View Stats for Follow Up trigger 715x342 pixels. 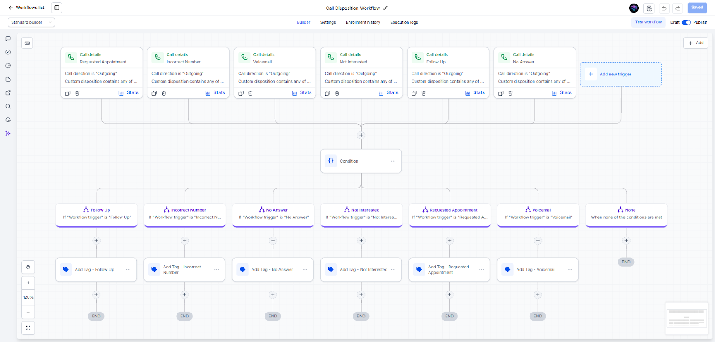tap(475, 93)
